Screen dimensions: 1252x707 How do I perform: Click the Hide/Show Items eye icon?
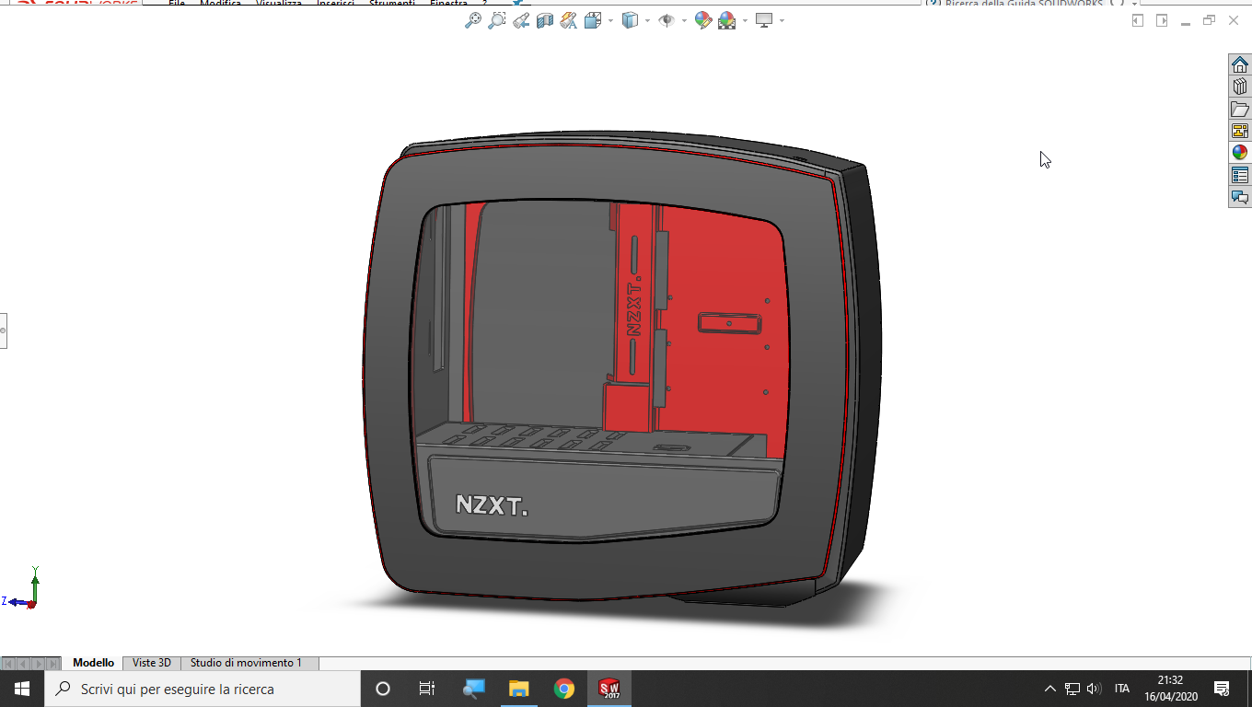coord(667,20)
